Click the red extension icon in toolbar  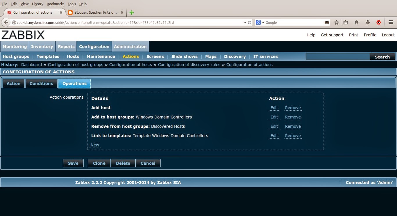tap(379, 22)
